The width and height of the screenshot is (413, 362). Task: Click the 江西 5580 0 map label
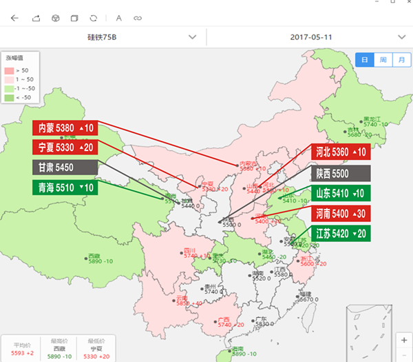click(283, 272)
